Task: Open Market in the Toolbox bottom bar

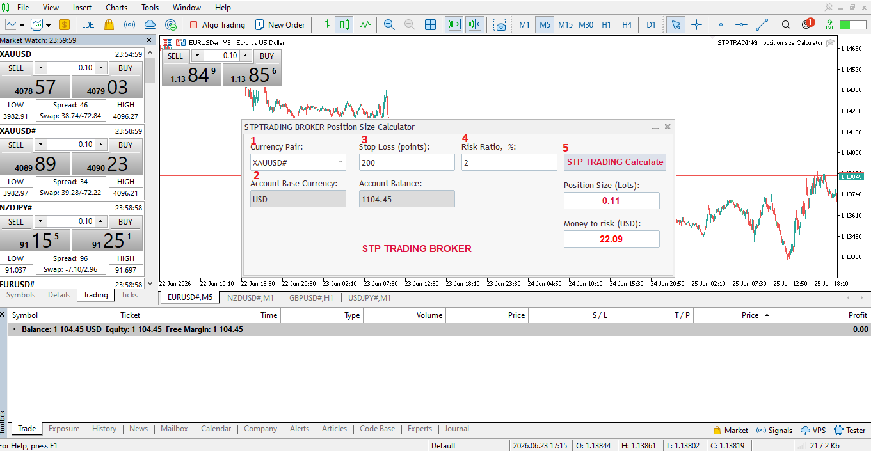Action: [730, 431]
